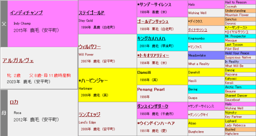Select the ゴールデンサッシュ link
The image size is (256, 136).
pyautogui.click(x=153, y=22)
